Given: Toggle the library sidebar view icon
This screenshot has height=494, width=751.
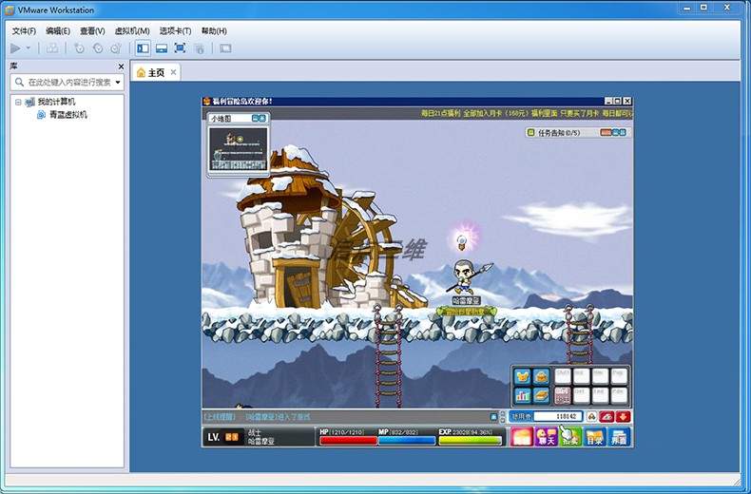Looking at the screenshot, I should 143,47.
